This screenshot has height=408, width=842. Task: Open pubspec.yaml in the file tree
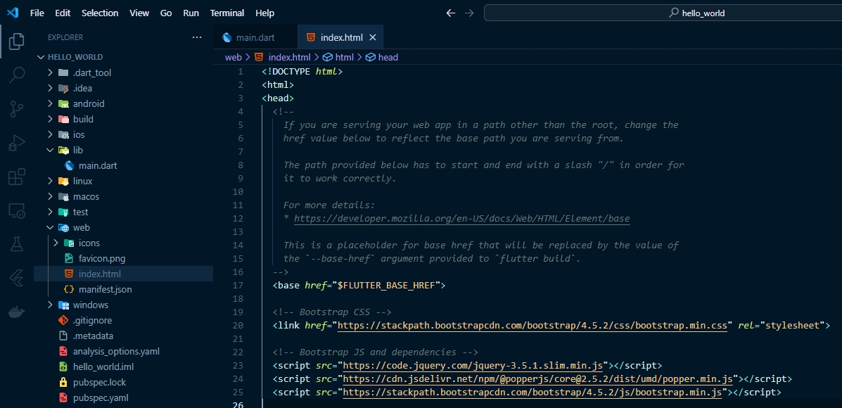101,398
